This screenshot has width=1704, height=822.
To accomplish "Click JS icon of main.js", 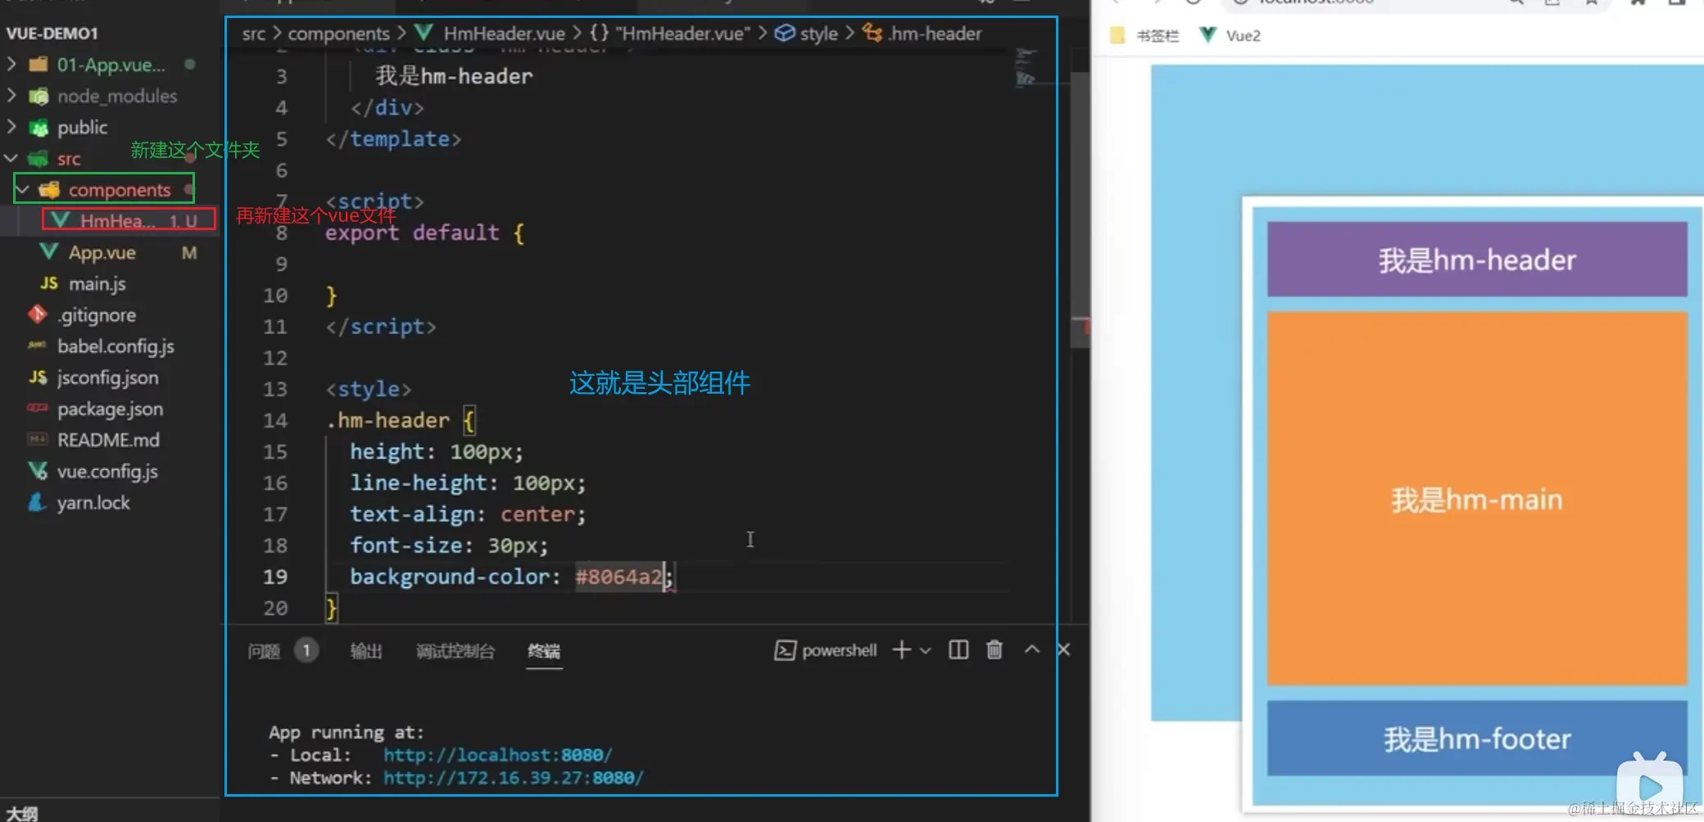I will coord(49,283).
